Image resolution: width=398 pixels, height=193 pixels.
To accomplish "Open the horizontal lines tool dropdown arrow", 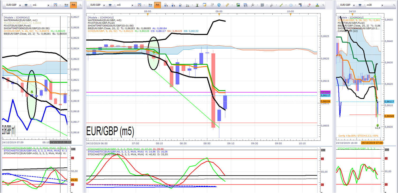I will click(x=267, y=5).
